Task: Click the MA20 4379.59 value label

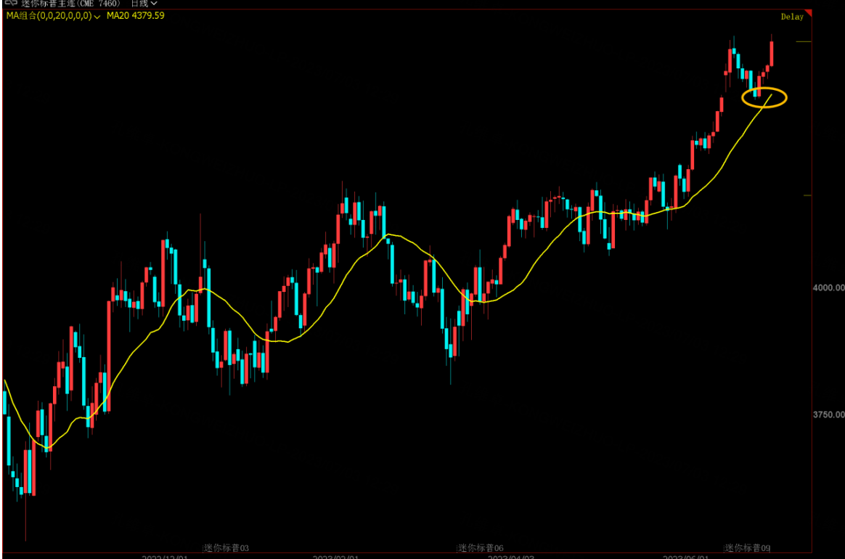Action: coord(135,16)
